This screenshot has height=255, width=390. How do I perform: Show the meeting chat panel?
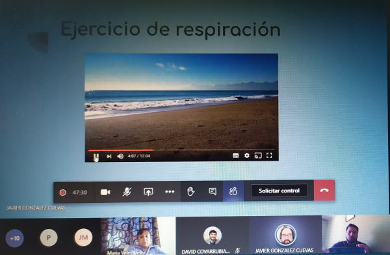pos(213,191)
